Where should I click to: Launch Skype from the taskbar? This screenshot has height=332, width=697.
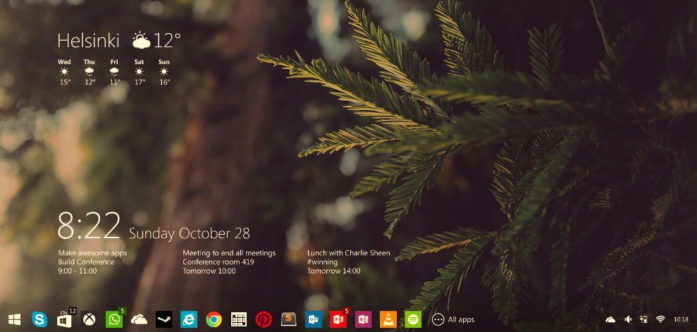pos(39,319)
